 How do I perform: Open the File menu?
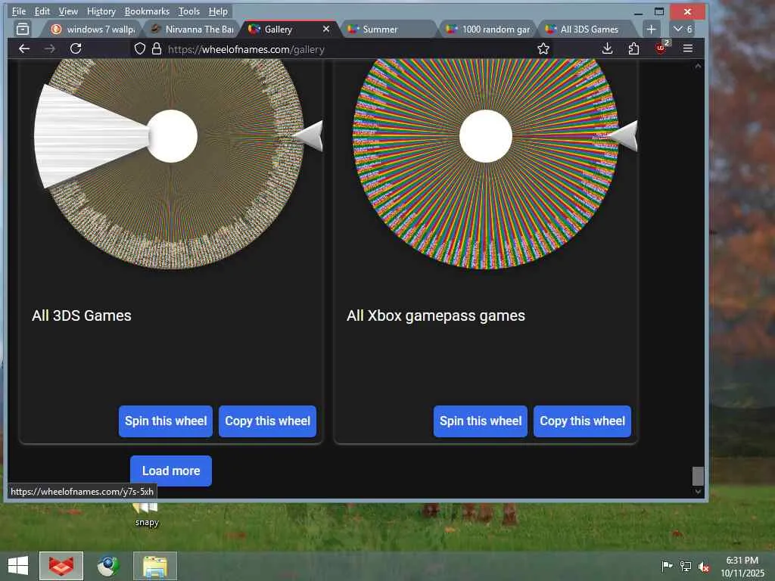coord(19,11)
